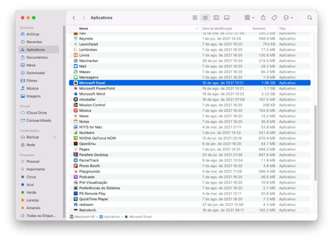Eject the Backup drive
Viewport: 333px width, 241px height.
click(55, 137)
